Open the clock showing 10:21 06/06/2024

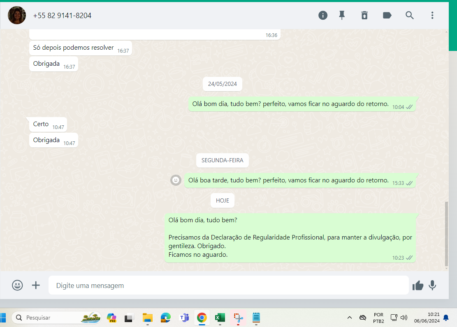coord(427,318)
